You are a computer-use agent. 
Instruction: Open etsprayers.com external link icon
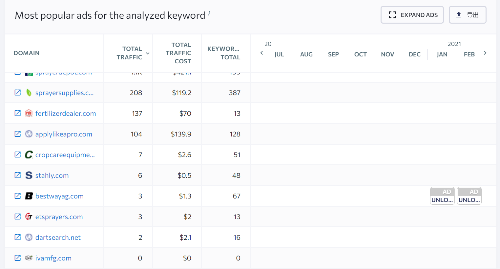(18, 217)
